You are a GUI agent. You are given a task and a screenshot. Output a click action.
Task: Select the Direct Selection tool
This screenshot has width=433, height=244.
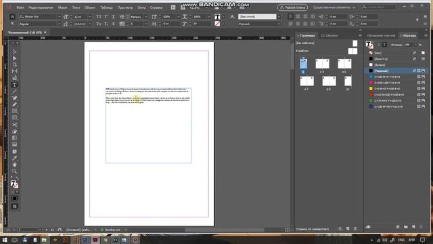(14, 58)
